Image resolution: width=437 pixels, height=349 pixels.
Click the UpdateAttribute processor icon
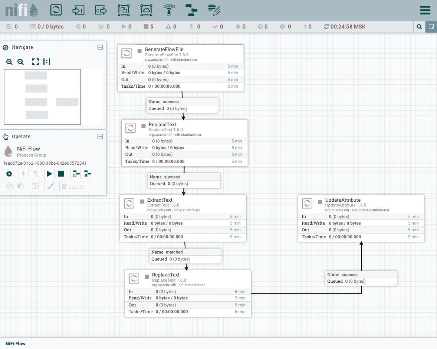[307, 204]
